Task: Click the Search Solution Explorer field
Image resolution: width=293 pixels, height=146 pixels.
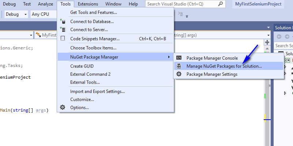Action: pyautogui.click(x=283, y=46)
